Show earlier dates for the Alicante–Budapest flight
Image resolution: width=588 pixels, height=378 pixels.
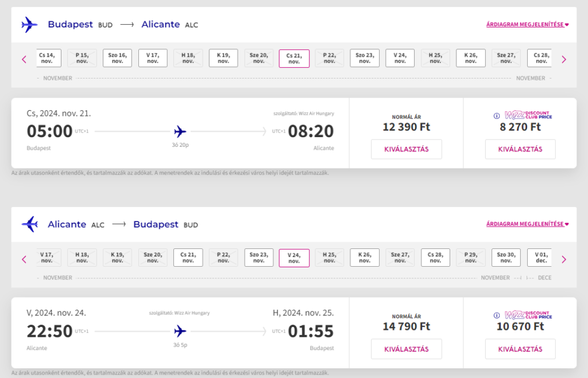[24, 259]
